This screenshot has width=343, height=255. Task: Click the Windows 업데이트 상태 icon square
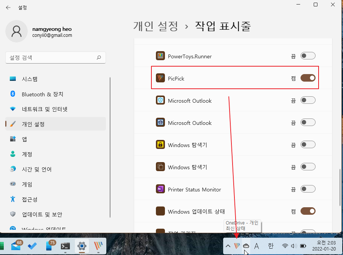click(160, 211)
